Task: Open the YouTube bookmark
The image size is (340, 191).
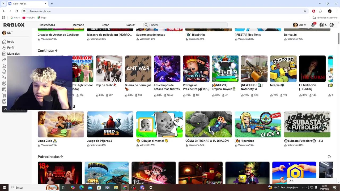Action: (28, 18)
